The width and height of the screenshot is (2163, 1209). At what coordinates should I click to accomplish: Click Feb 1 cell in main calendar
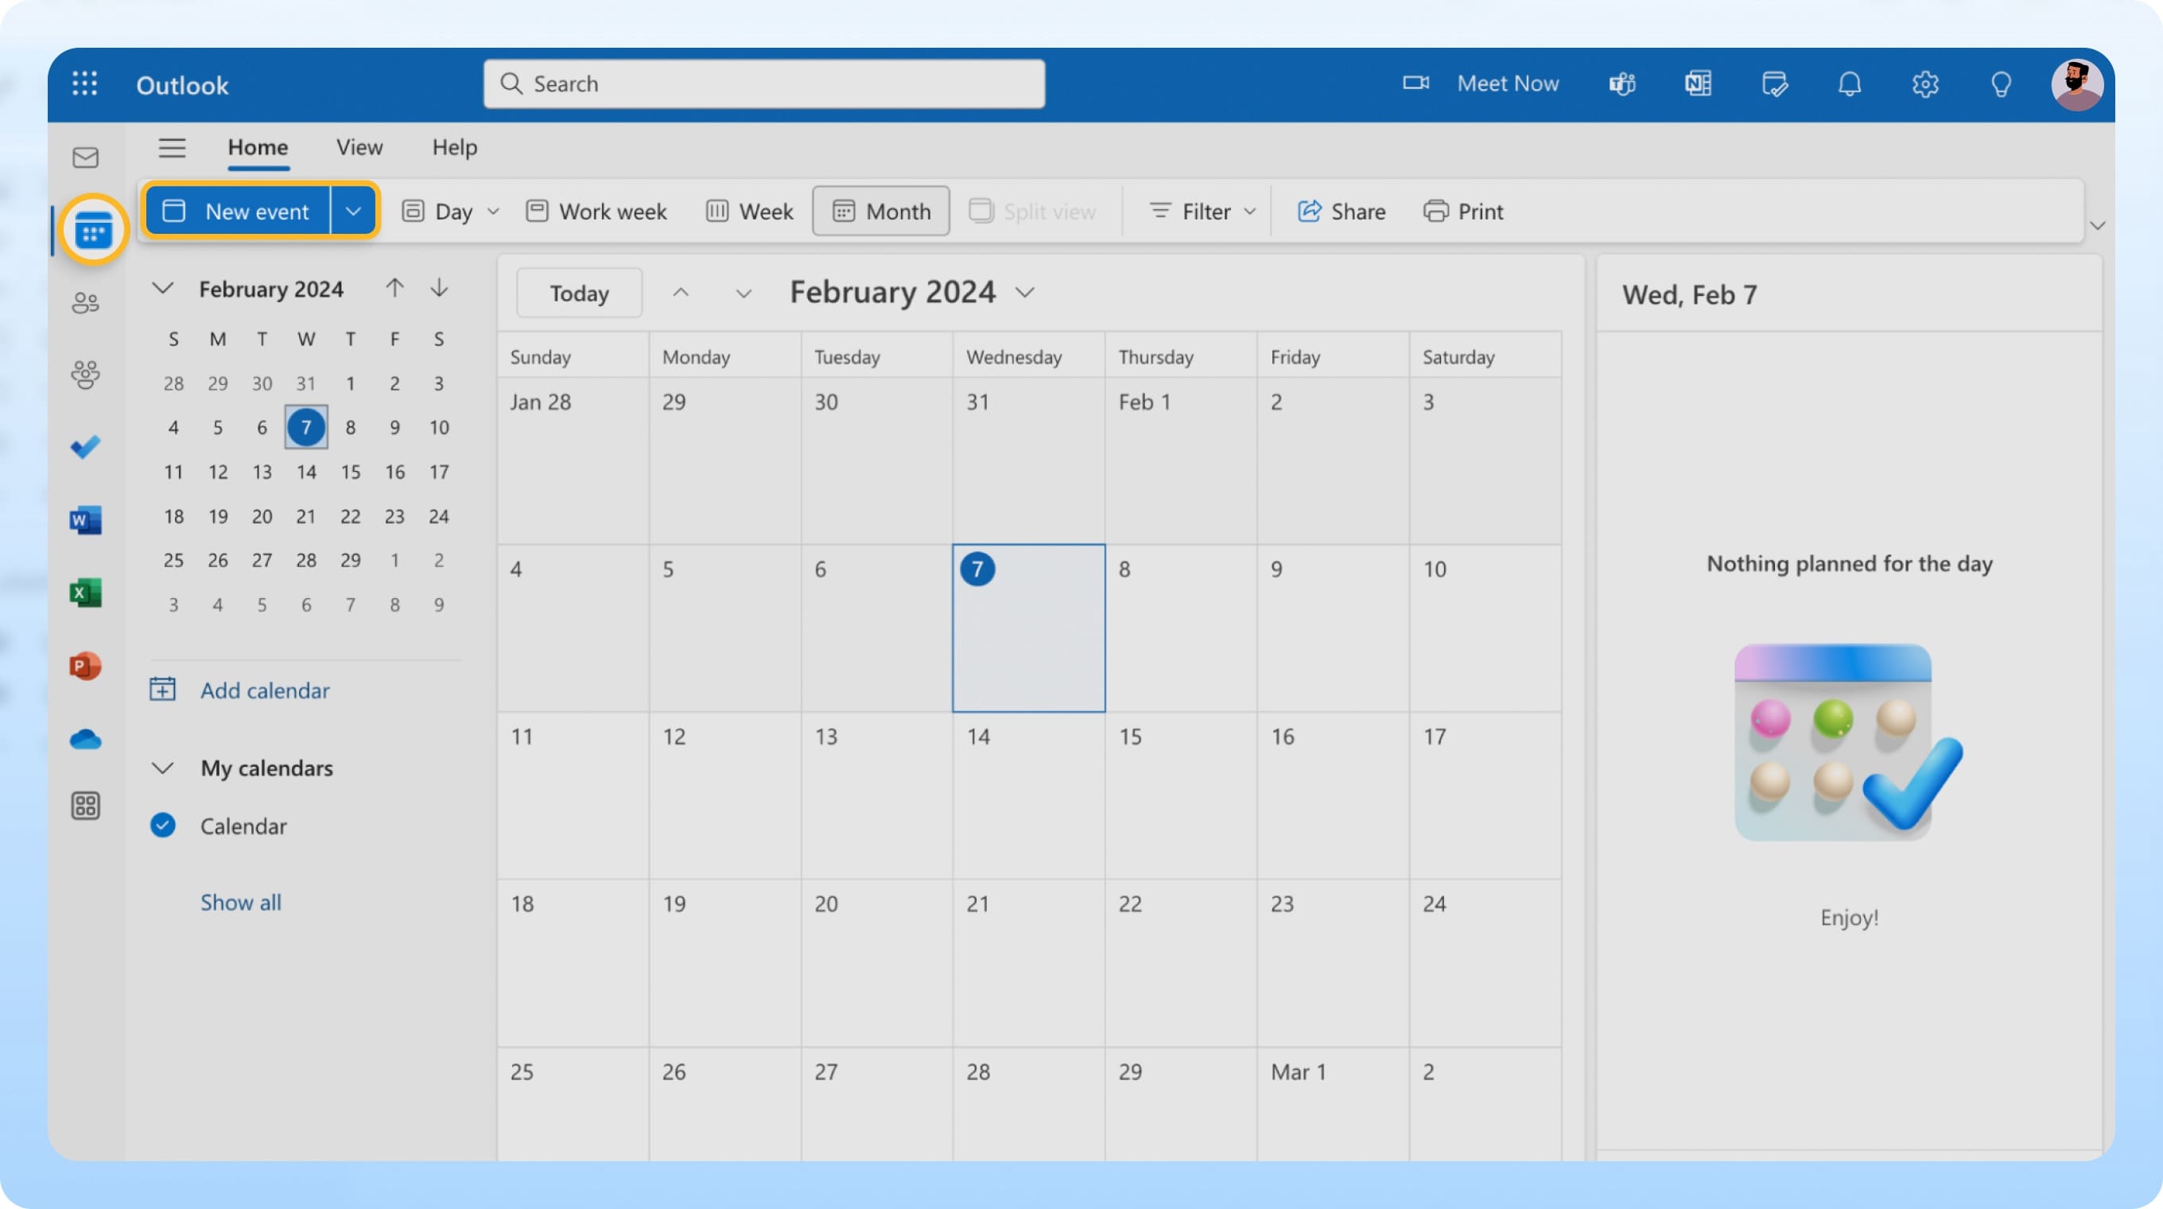1181,460
